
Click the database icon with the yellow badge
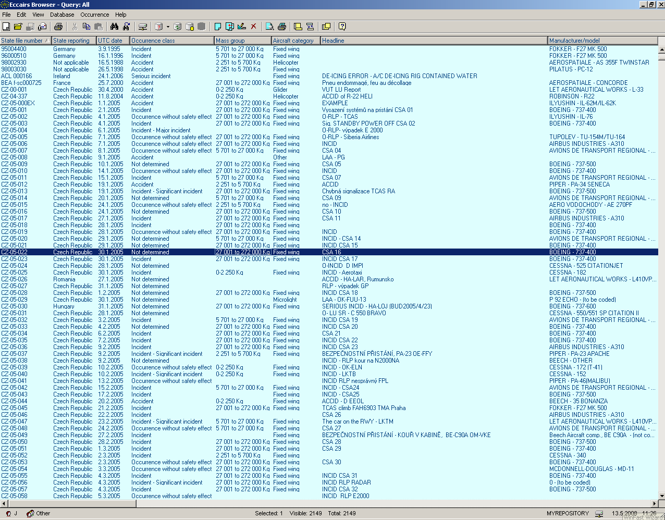pyautogui.click(x=190, y=27)
